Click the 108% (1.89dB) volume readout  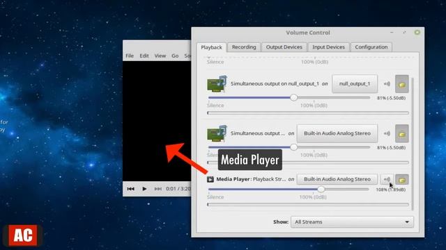[390, 190]
